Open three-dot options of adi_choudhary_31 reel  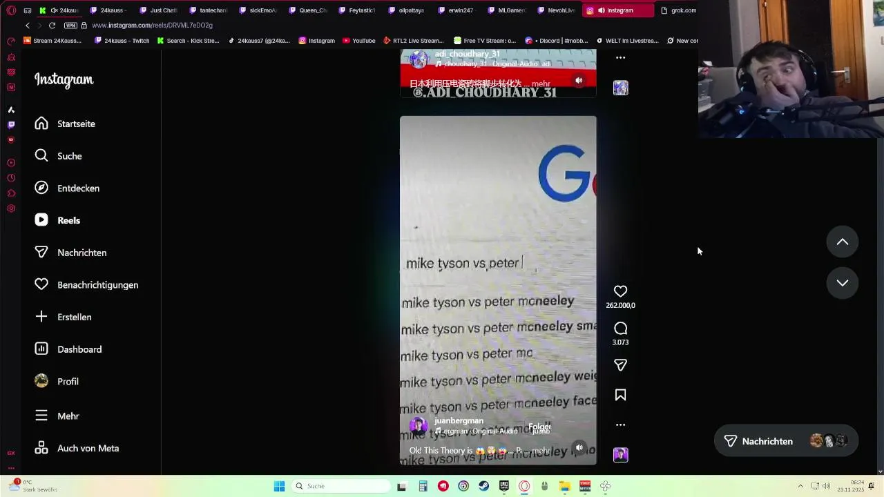click(x=620, y=58)
